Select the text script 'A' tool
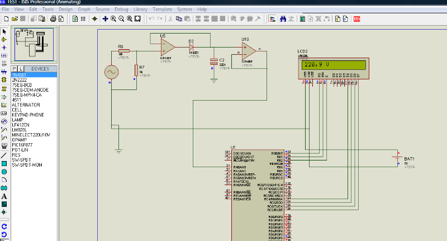The image size is (447, 241). point(4,196)
